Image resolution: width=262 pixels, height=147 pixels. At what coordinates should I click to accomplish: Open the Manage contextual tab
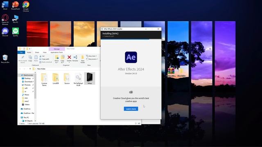point(57,49)
